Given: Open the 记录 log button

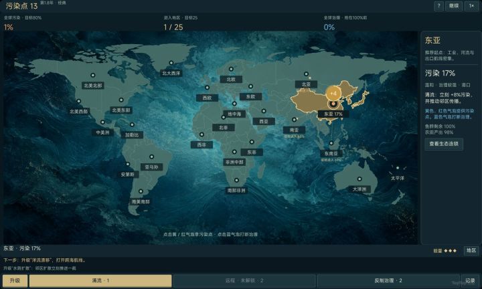Looking at the screenshot, I should pyautogui.click(x=470, y=280).
